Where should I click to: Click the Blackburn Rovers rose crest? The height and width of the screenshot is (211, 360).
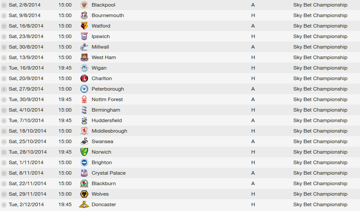click(x=84, y=183)
